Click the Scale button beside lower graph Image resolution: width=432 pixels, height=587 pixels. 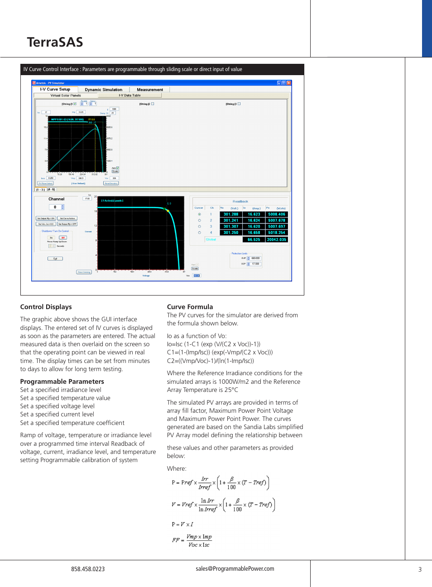click(195, 268)
